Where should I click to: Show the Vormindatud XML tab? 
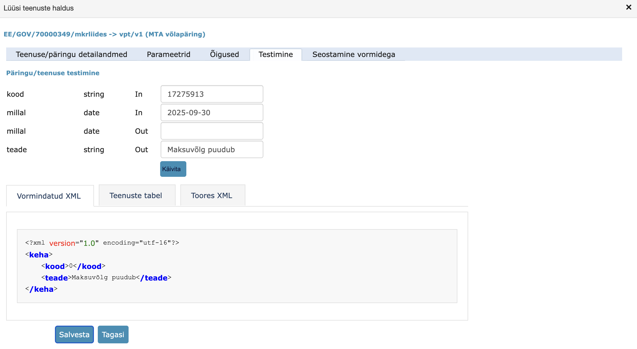coord(49,196)
